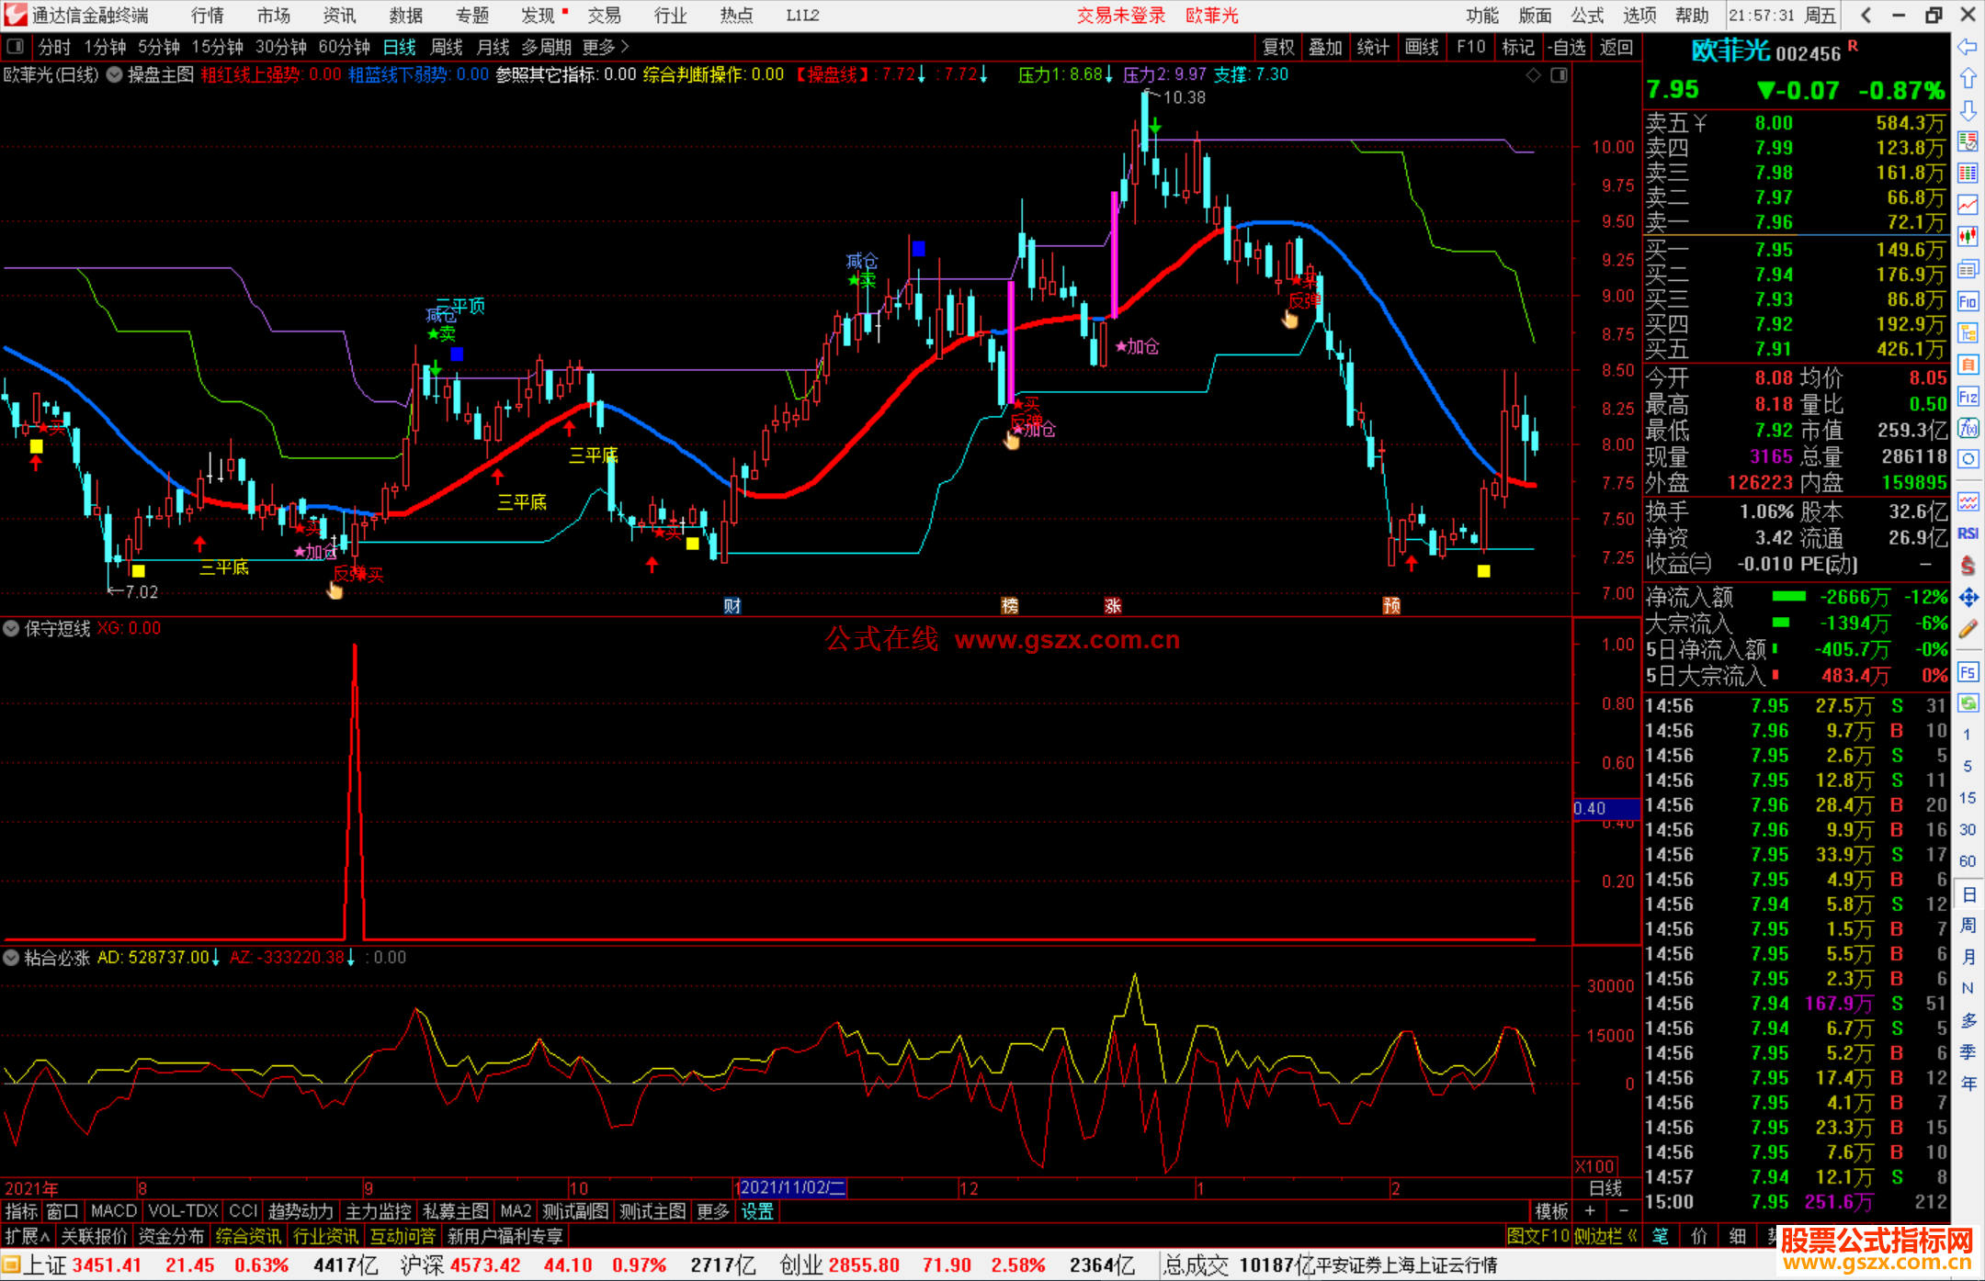Expand the 更多 timeframe options

click(605, 47)
